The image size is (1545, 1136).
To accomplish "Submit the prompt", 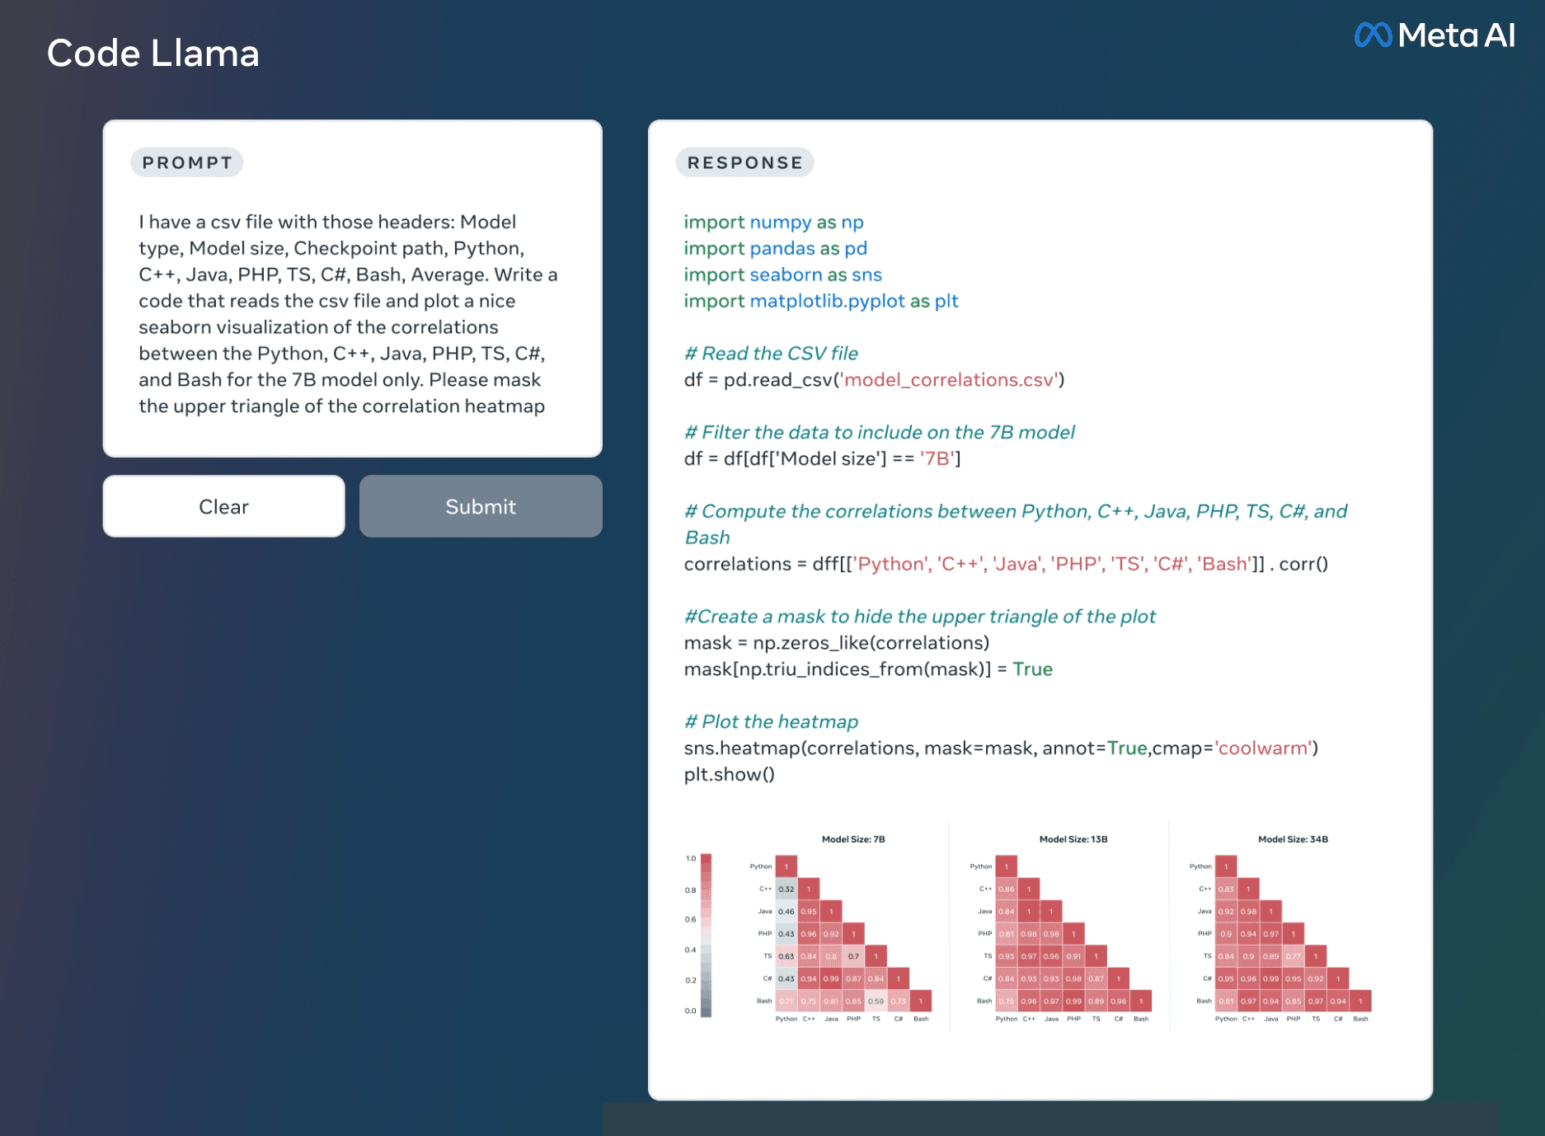I will [x=481, y=506].
